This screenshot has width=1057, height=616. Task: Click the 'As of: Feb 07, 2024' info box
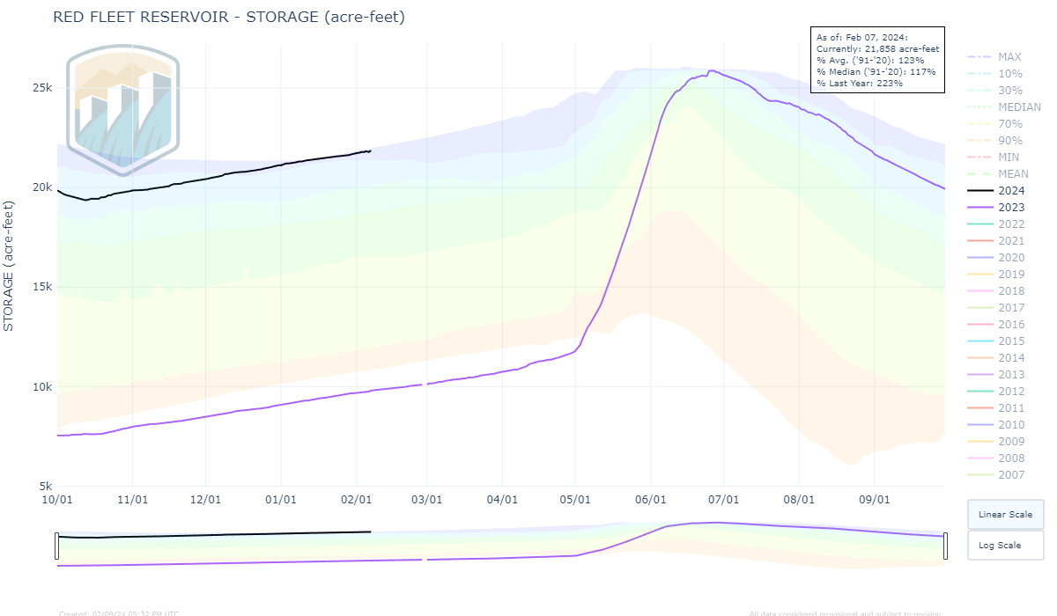pos(877,60)
